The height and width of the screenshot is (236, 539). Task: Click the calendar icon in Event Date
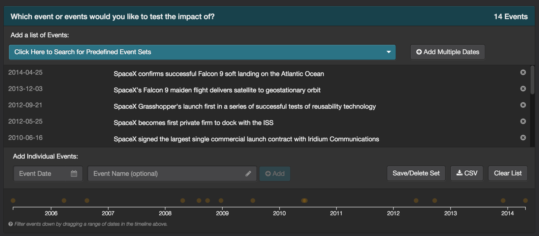[74, 174]
